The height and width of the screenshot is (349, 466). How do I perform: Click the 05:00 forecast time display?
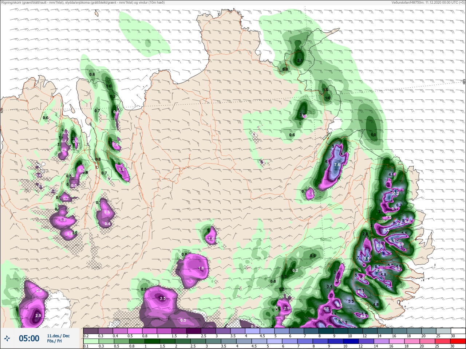[29, 338]
